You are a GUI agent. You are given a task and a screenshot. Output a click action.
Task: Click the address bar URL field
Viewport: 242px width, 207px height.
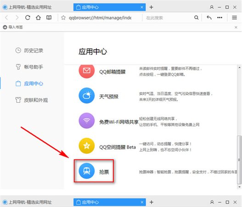point(100,18)
